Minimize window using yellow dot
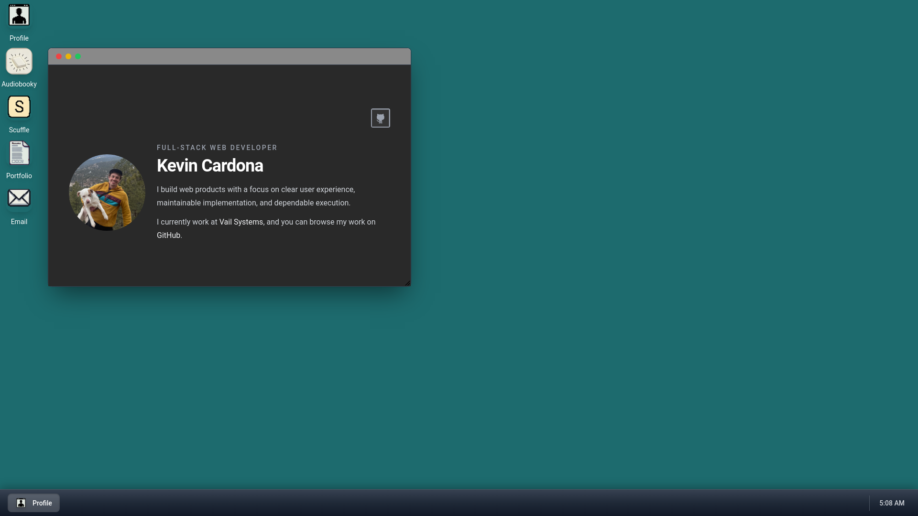 (68, 56)
